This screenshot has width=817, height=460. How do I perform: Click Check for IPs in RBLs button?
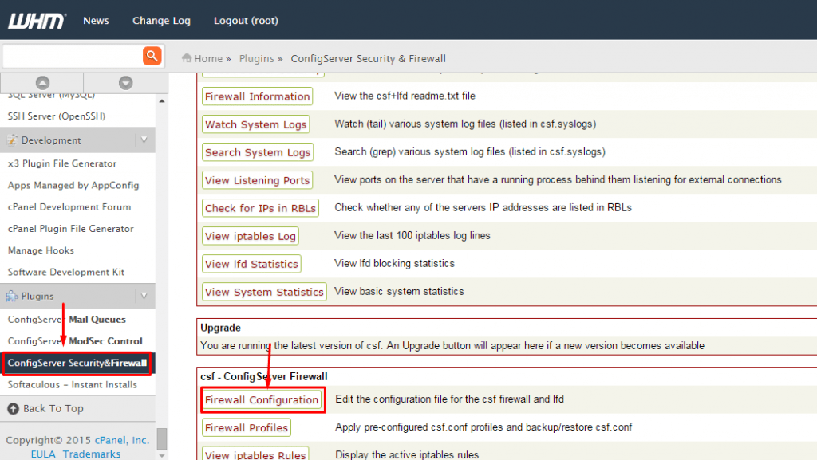click(260, 208)
